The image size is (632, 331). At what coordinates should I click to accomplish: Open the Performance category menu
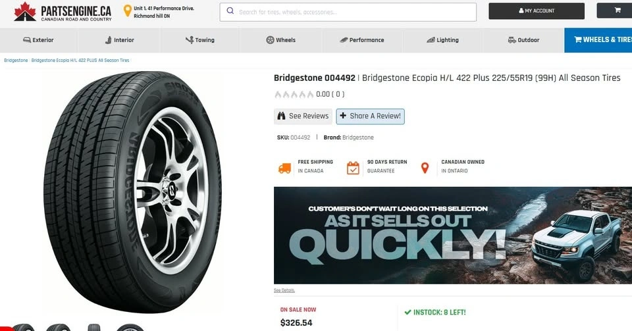[361, 40]
